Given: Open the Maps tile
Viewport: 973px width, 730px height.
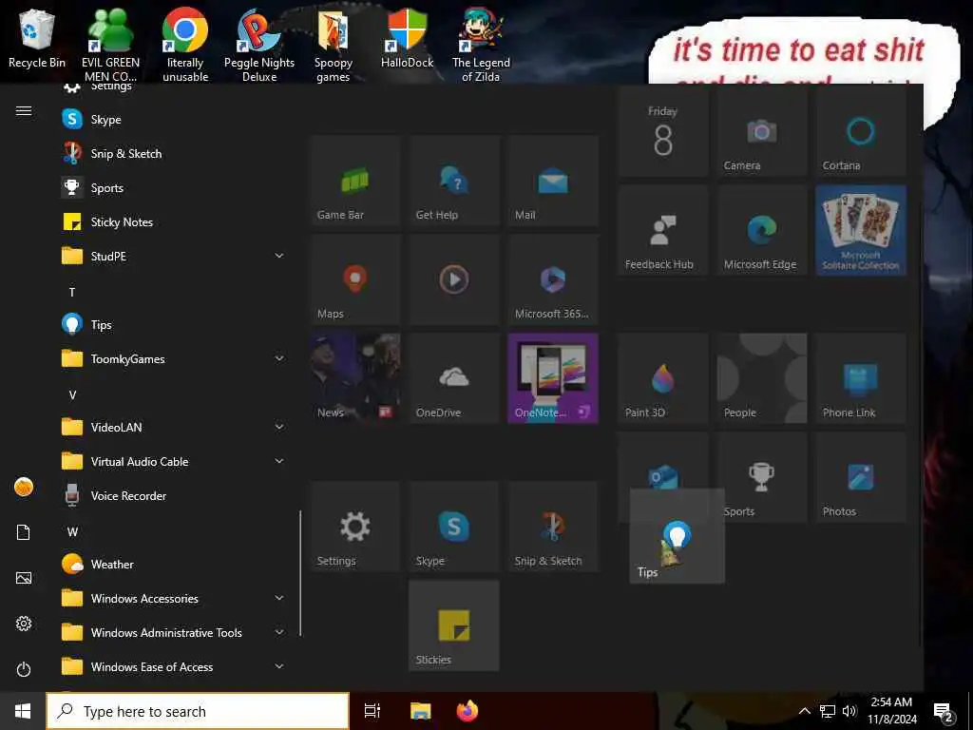Looking at the screenshot, I should (x=355, y=279).
